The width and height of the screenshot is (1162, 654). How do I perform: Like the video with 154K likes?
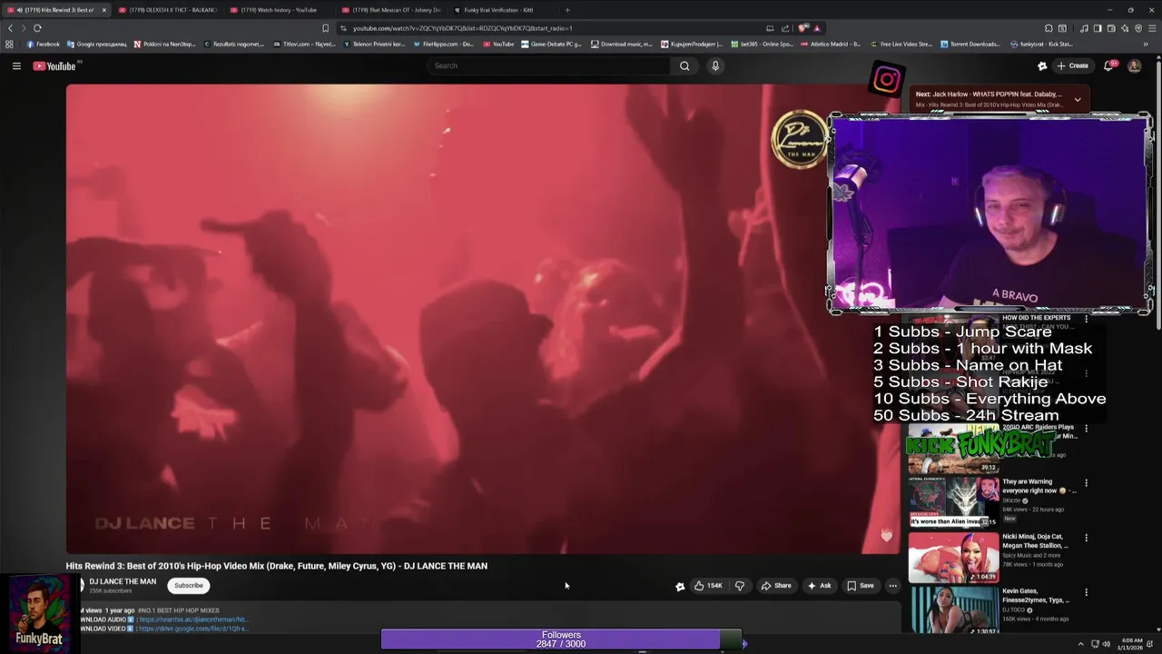click(x=709, y=586)
